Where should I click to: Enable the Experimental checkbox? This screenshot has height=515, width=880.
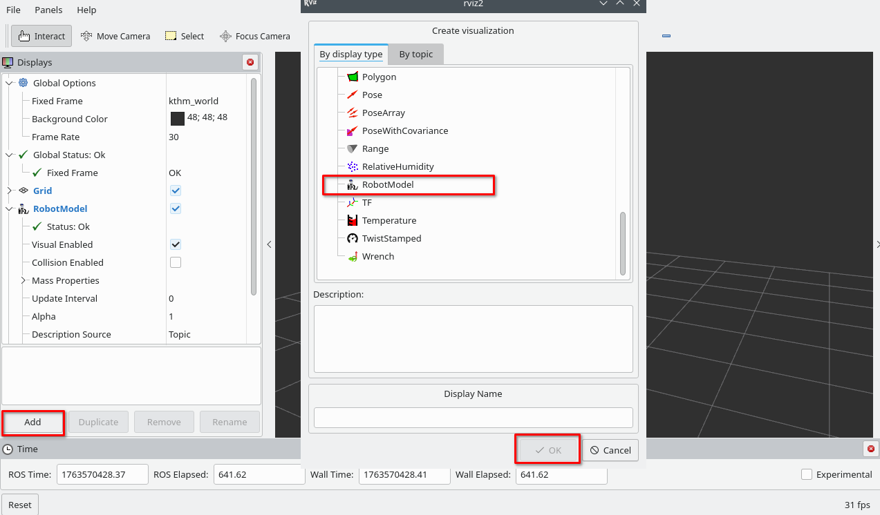[x=806, y=474]
